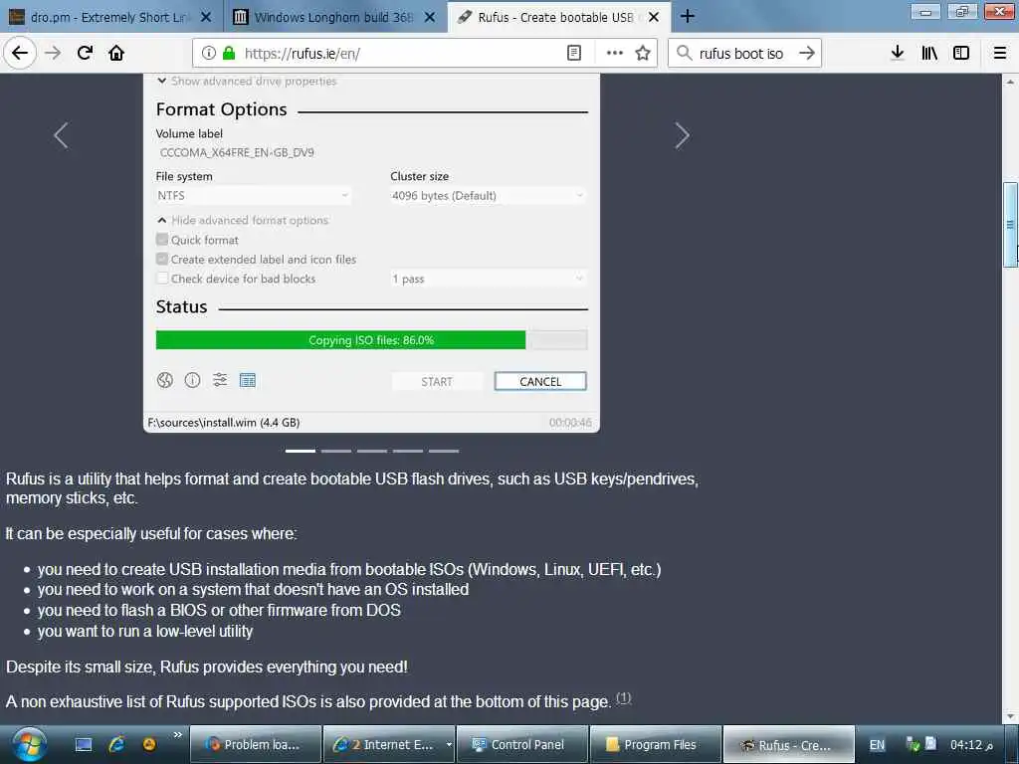Show previous carousel slide arrow
Screen dimensions: 1019x764
61,135
